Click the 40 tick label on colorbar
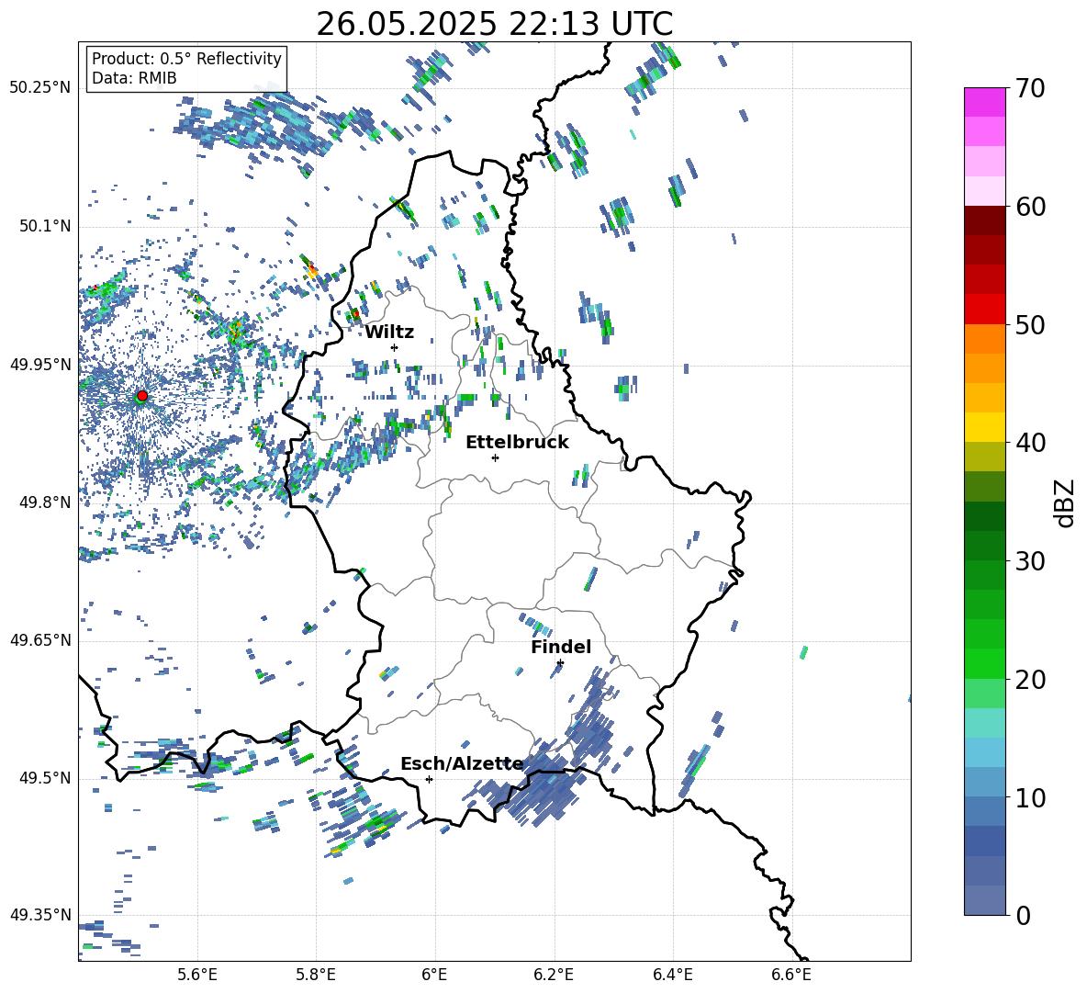 coord(1030,443)
